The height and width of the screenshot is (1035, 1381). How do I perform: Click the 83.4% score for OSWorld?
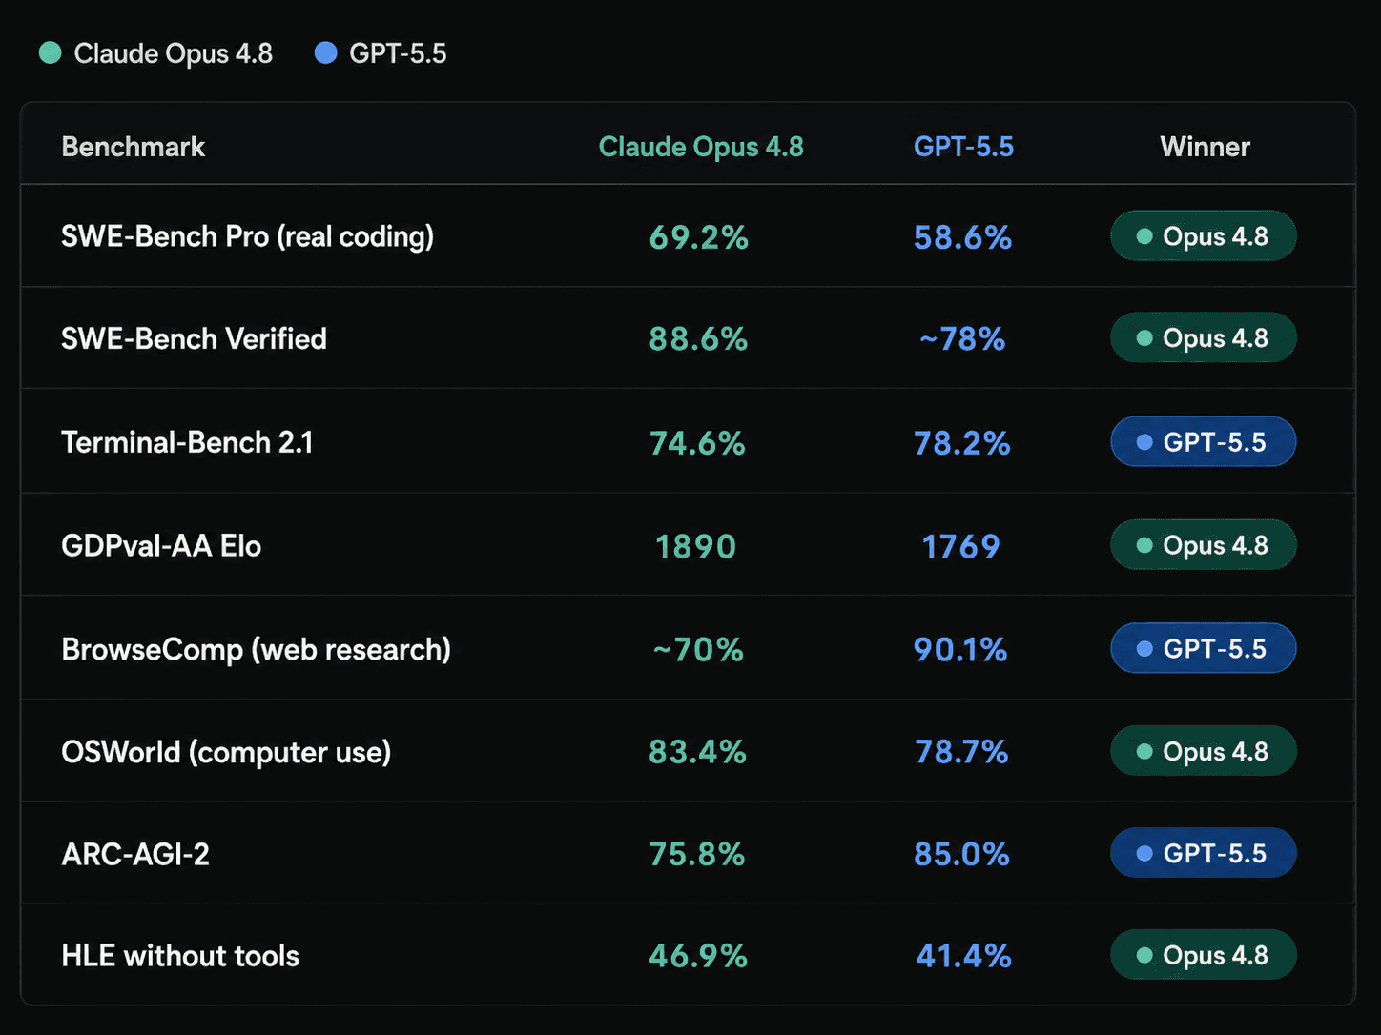tap(698, 752)
